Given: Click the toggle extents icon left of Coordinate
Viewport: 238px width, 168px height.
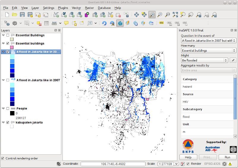Looking at the screenshot, I should click(x=59, y=164).
